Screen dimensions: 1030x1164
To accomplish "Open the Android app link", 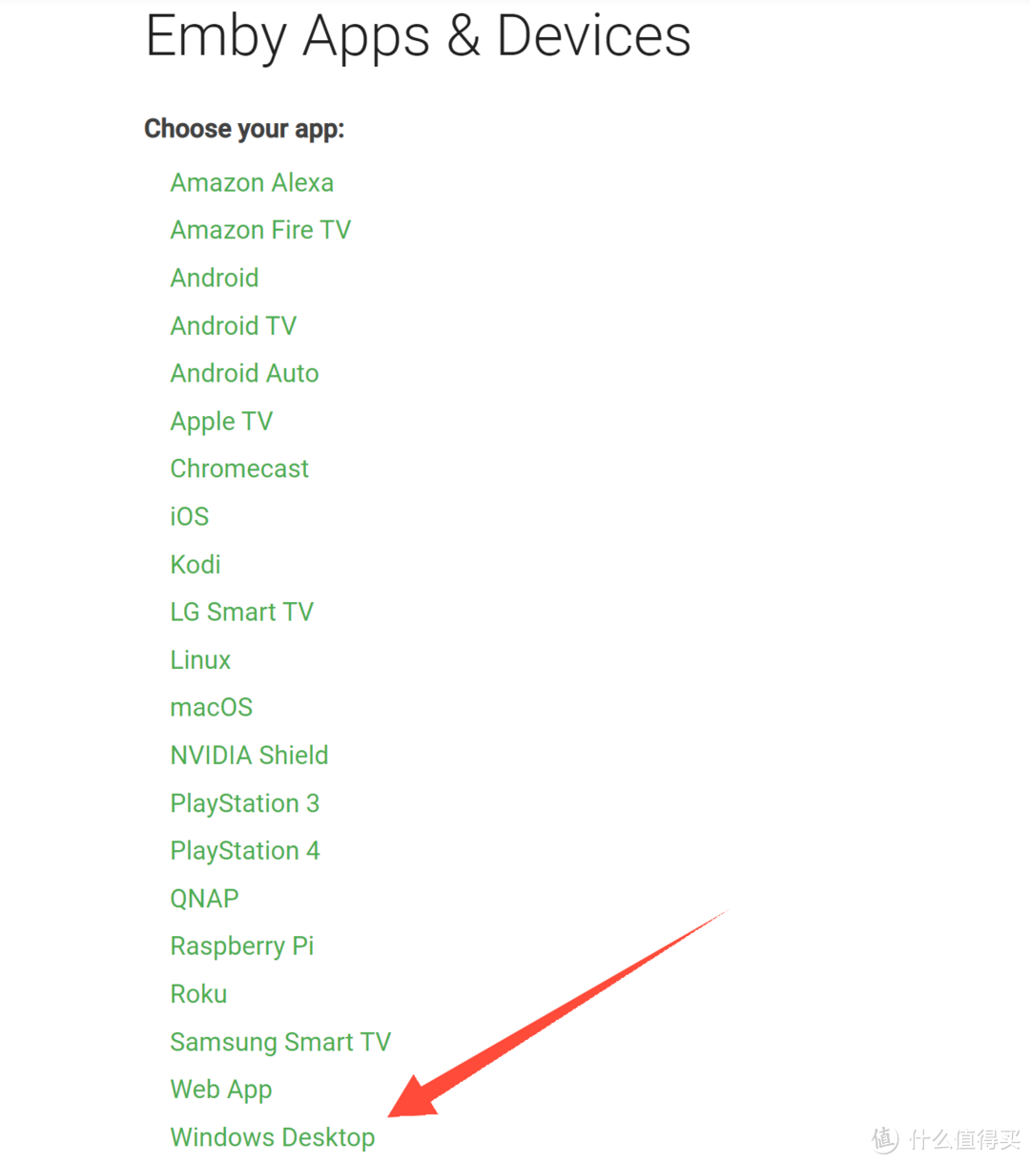I will 215,278.
